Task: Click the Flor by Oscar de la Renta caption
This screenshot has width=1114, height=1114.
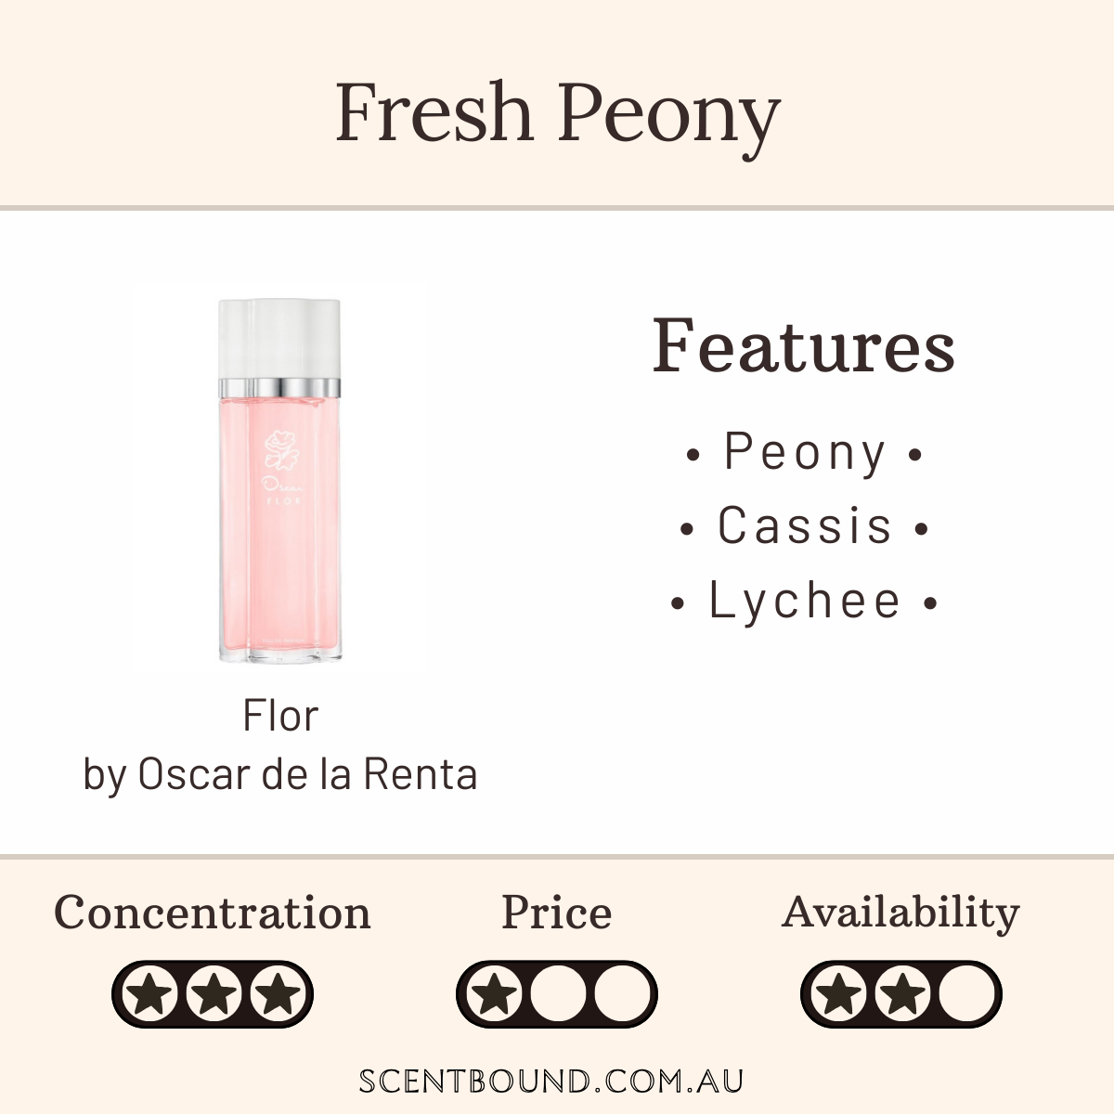Action: (x=280, y=745)
